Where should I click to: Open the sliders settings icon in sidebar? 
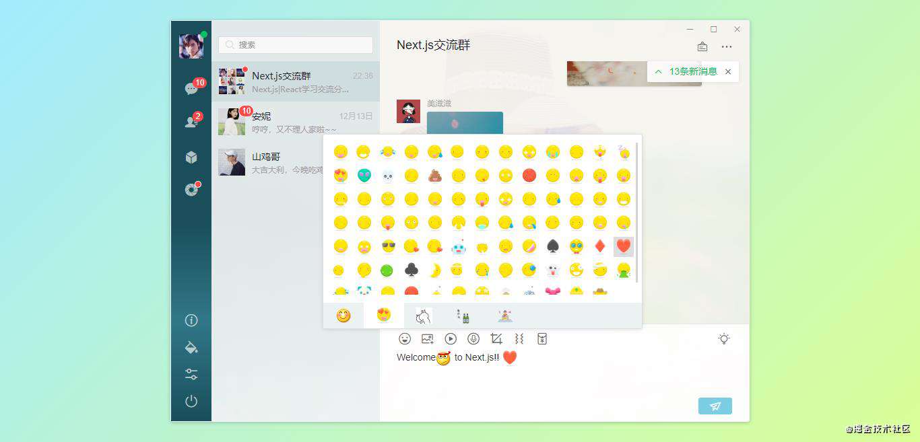[x=191, y=374]
